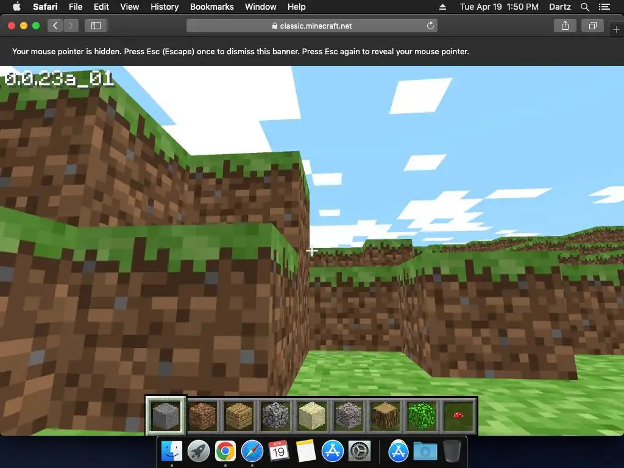
Task: Click the white crosshair in the game view
Action: [312, 250]
